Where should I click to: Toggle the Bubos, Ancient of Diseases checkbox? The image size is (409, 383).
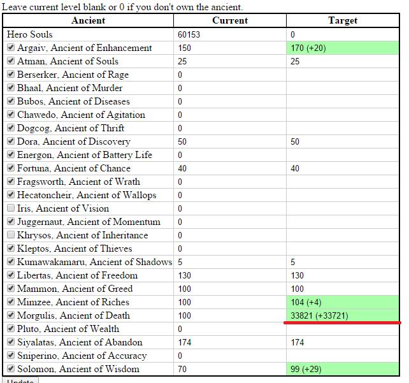(11, 101)
